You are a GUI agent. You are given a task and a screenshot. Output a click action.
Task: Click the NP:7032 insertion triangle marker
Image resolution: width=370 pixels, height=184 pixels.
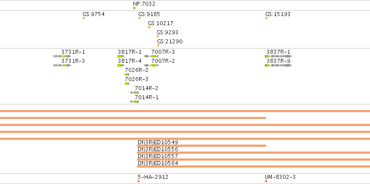134,8
